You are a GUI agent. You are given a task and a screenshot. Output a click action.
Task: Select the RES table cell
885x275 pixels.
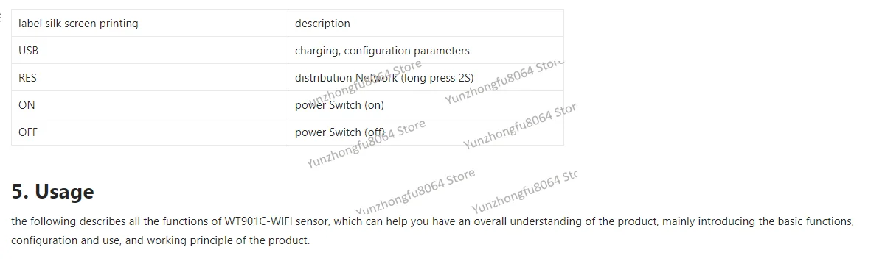coord(149,78)
